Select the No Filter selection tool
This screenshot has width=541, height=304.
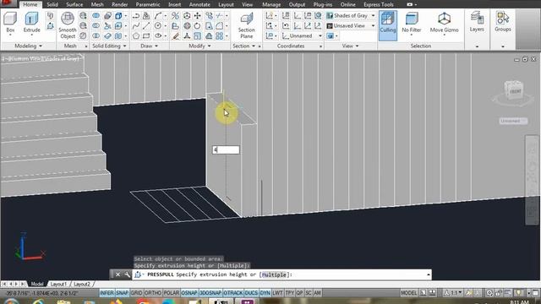412,23
